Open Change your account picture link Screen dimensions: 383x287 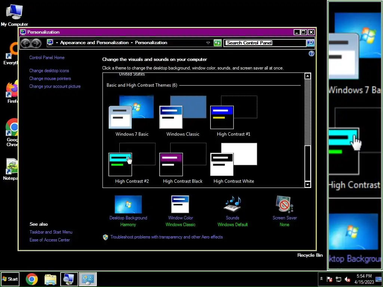(55, 86)
